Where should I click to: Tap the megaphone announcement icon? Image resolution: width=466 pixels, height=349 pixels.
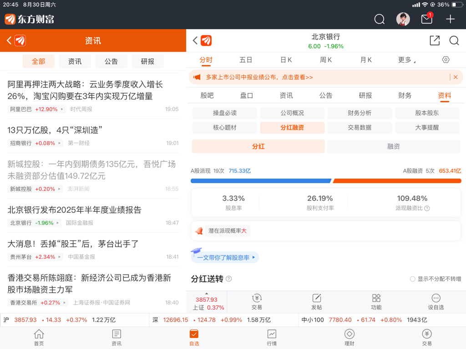tap(197, 77)
